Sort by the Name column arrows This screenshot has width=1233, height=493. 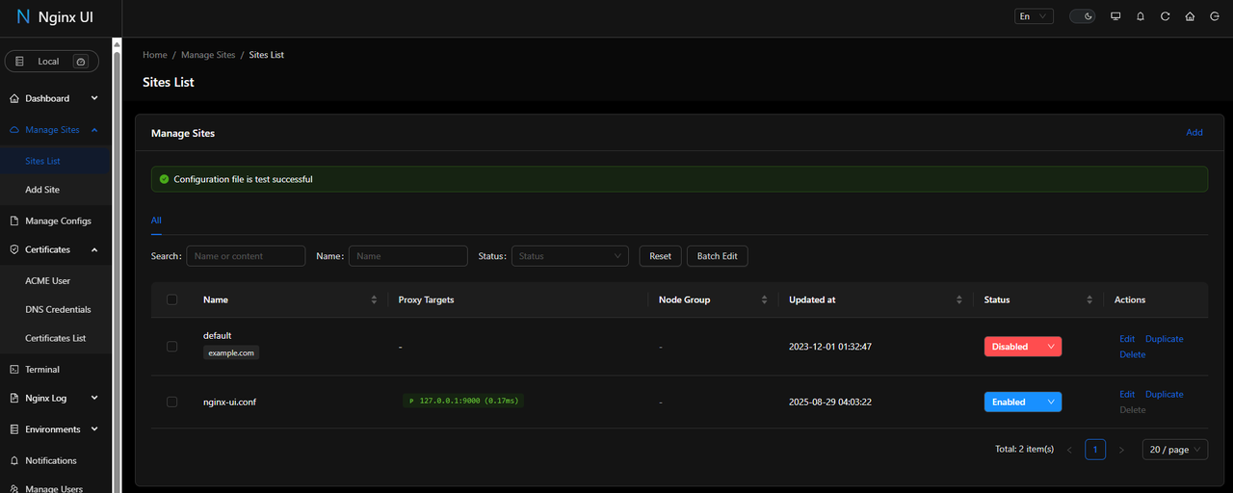pyautogui.click(x=374, y=300)
